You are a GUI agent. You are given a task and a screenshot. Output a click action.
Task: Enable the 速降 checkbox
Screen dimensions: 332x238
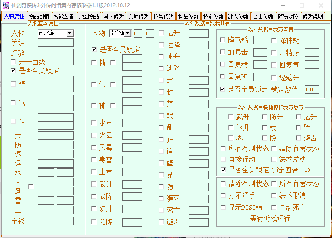click(161, 68)
